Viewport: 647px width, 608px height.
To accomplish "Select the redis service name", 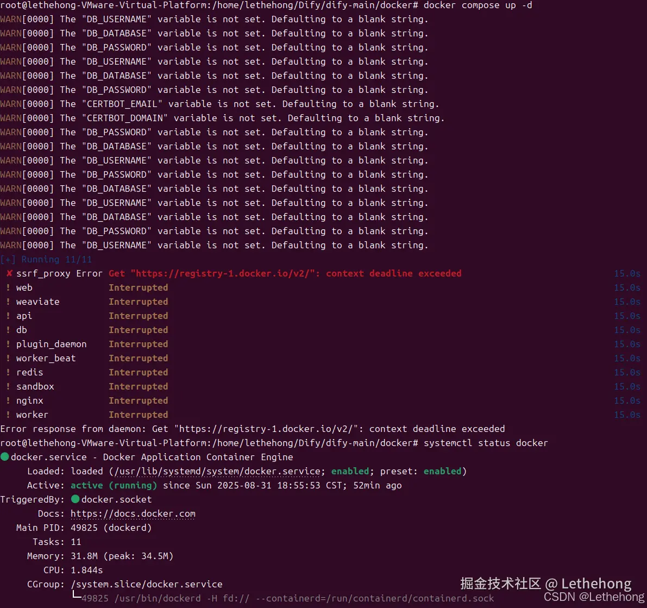I will 30,372.
